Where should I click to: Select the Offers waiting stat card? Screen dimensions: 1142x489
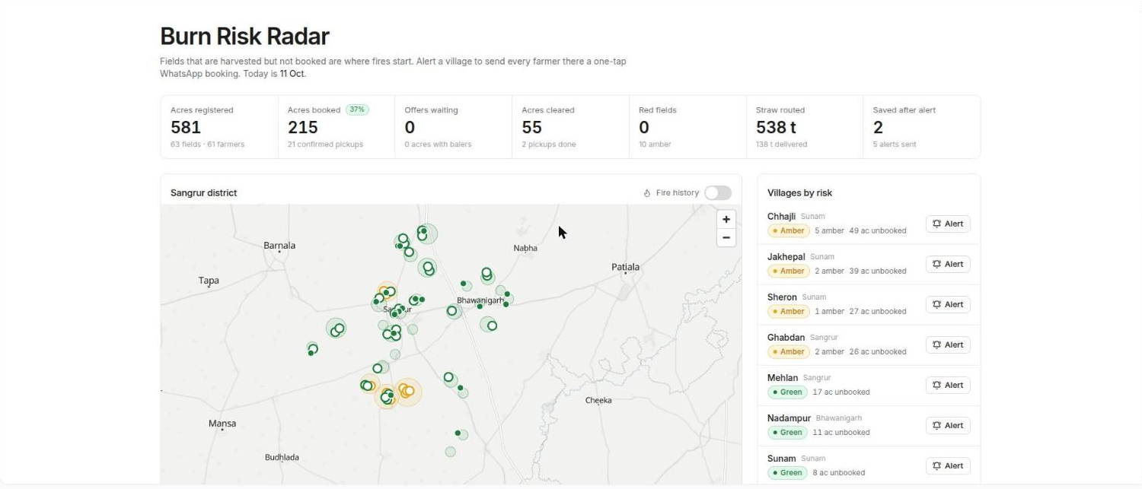pyautogui.click(x=453, y=126)
